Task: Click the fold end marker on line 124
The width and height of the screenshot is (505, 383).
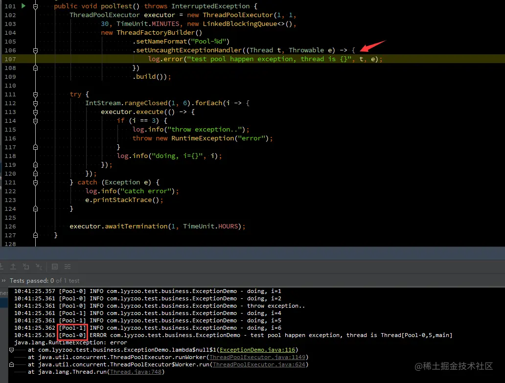Action: click(35, 209)
